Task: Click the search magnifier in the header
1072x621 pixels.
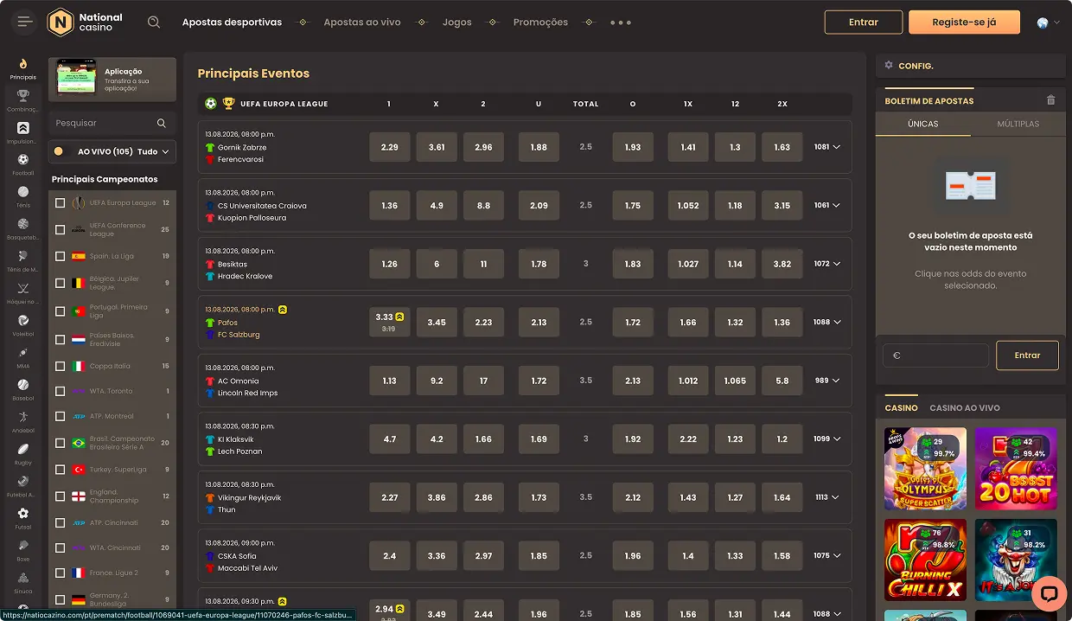Action: click(154, 22)
